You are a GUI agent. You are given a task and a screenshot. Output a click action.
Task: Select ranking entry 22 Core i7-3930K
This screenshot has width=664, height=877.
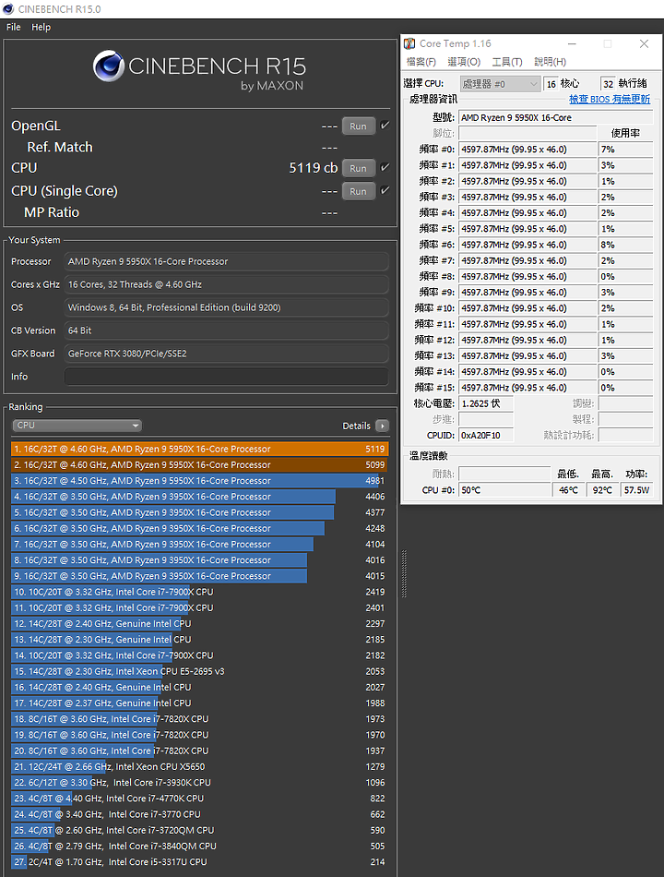point(199,783)
